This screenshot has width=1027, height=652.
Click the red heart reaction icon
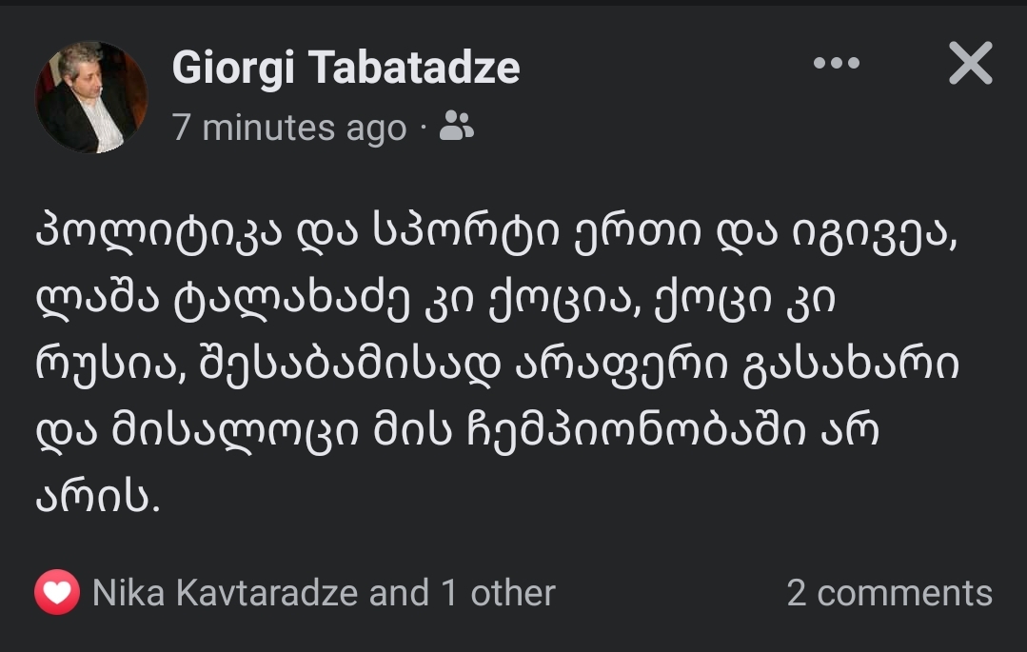(x=57, y=592)
